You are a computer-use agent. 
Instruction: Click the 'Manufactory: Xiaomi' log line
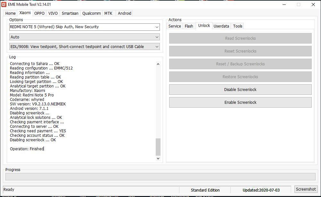28,91
